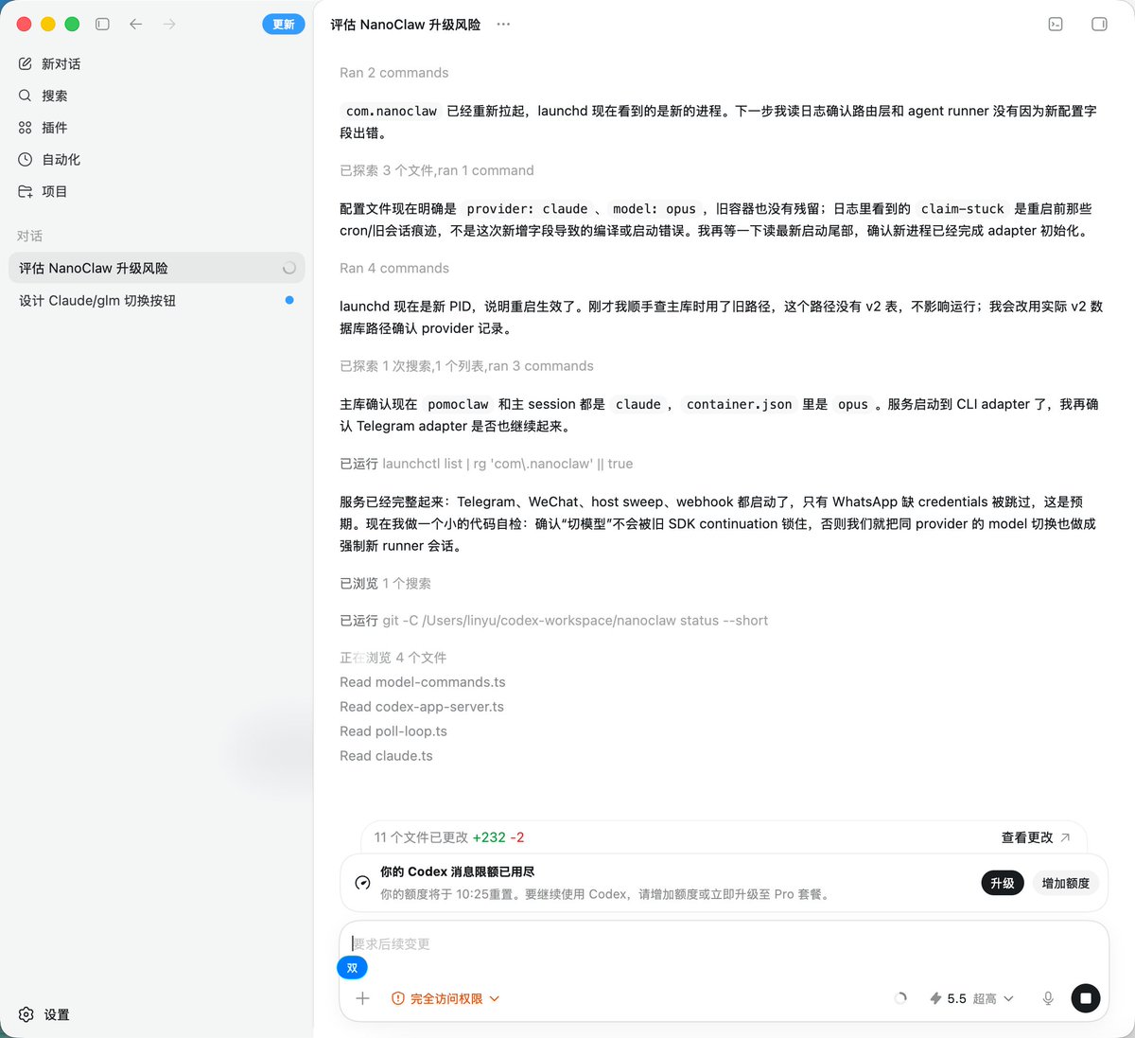Open conversation 设计 Claude/glm 切换按钮
Screen dimensions: 1135x1038
(x=156, y=300)
